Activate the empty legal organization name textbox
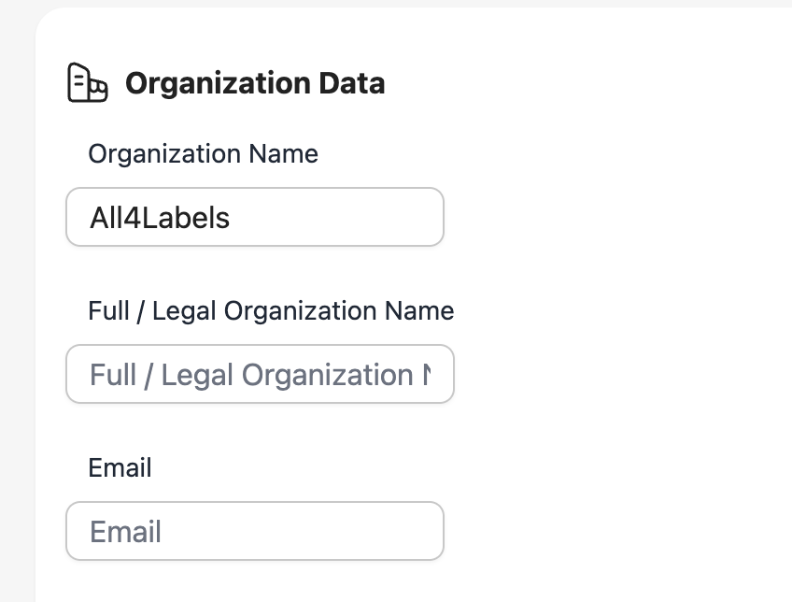The image size is (792, 602). click(x=260, y=374)
